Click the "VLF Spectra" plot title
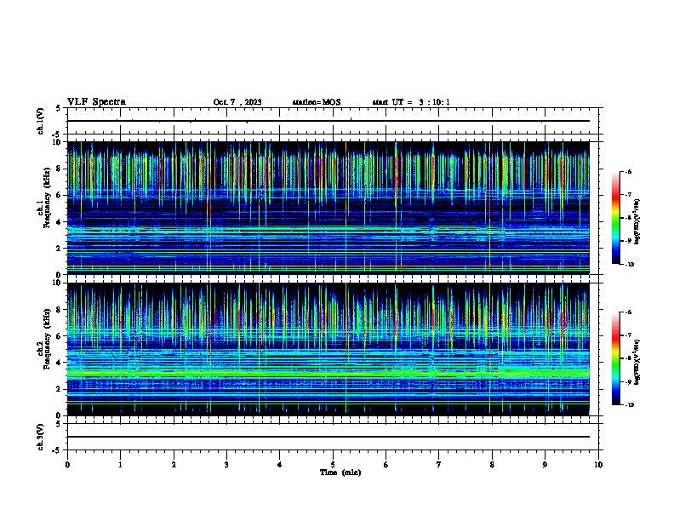This screenshot has width=674, height=521. pyautogui.click(x=96, y=102)
